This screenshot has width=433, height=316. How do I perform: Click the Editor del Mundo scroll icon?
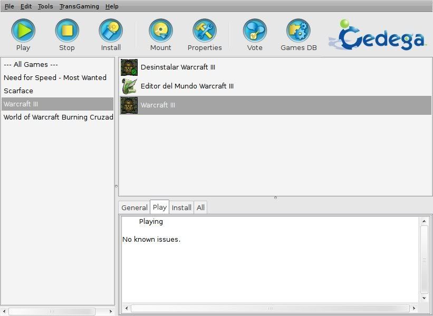129,86
